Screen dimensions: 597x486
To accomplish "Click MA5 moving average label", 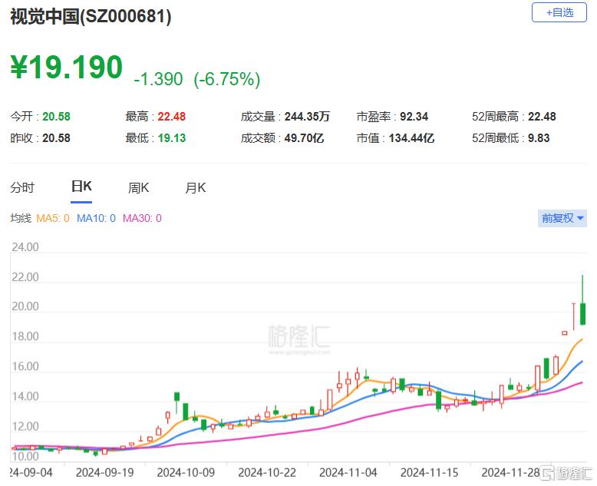I will pos(53,218).
